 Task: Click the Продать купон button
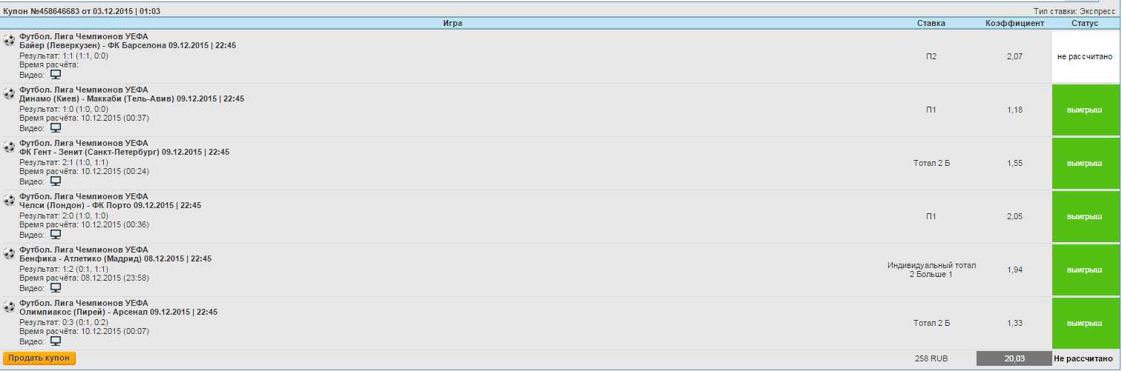39,358
